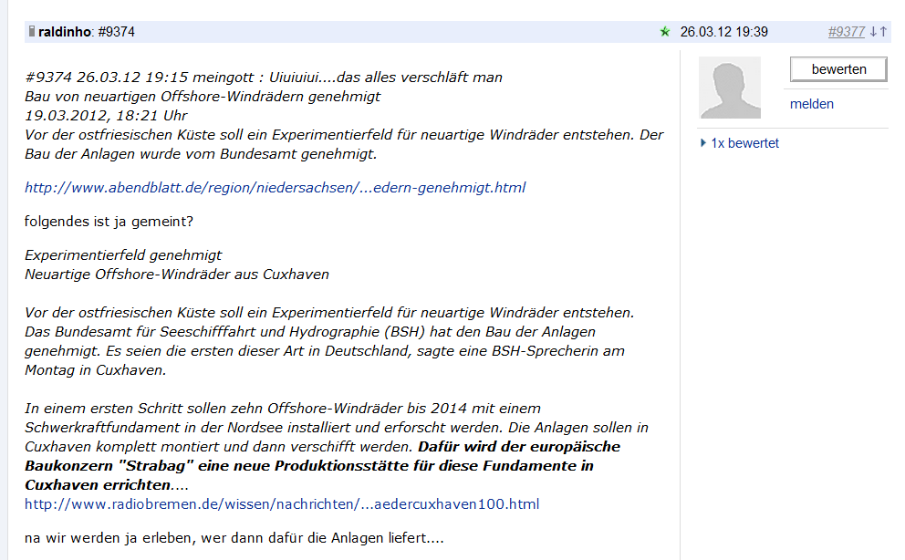The image size is (905, 560).
Task: Go to previous post with the up arrow
Action: tap(882, 31)
